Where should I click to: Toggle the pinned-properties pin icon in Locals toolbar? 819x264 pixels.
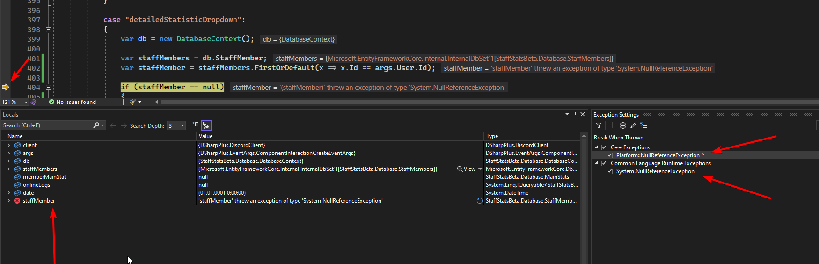click(x=196, y=125)
